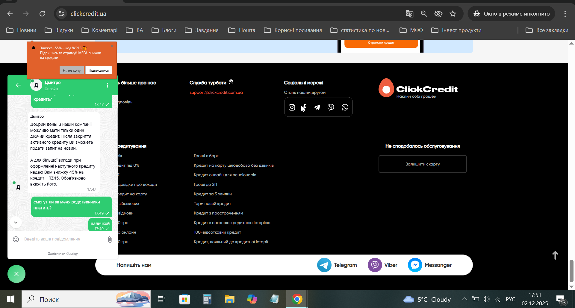
Task: Open Chrome three-dot menu
Action: coord(565,14)
